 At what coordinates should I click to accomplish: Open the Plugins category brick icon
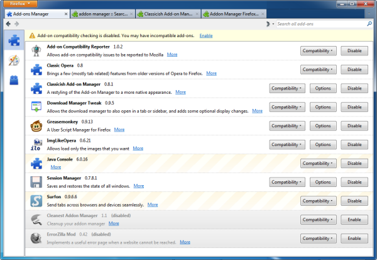point(14,80)
